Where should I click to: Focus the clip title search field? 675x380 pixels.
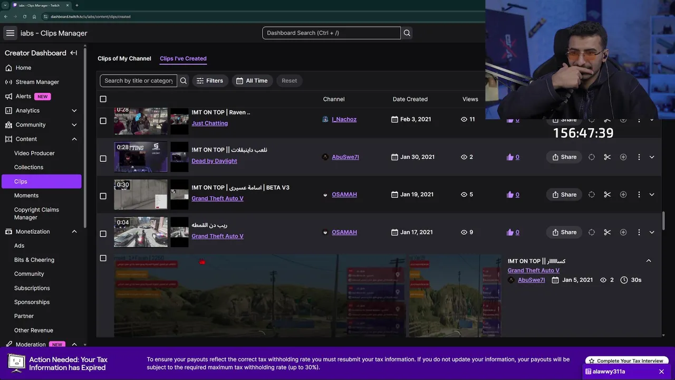138,81
